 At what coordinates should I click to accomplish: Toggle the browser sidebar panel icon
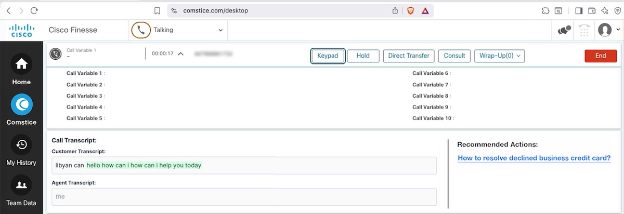click(578, 10)
